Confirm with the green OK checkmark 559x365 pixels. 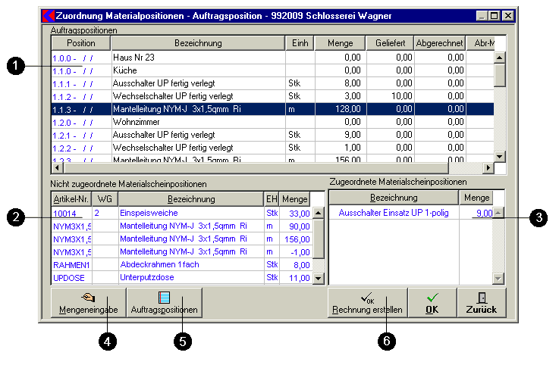[x=431, y=303]
